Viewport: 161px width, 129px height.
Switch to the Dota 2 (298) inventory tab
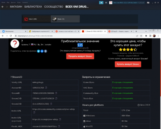pos(37,19)
